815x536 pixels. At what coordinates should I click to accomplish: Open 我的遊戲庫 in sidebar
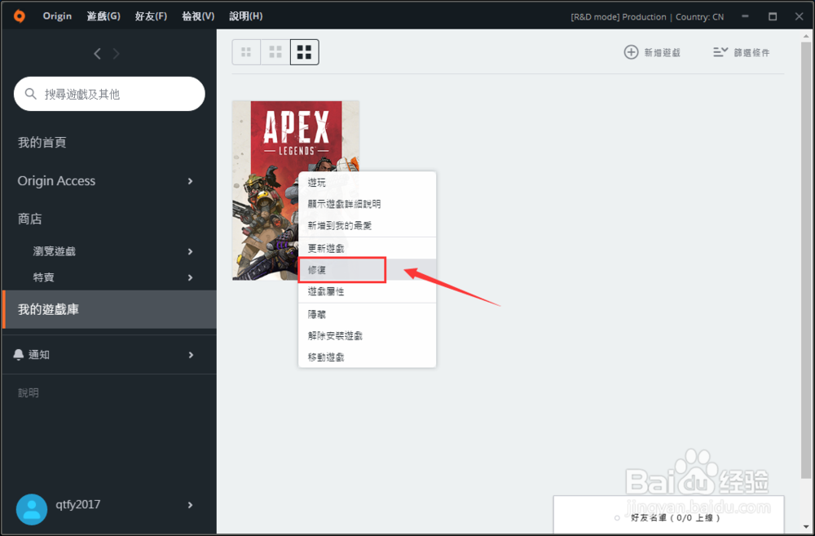click(109, 309)
